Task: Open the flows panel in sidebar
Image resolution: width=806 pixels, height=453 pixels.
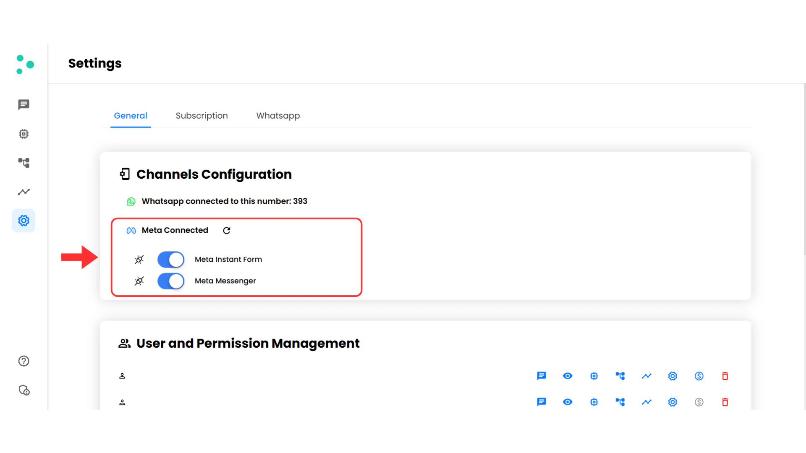Action: click(x=24, y=163)
